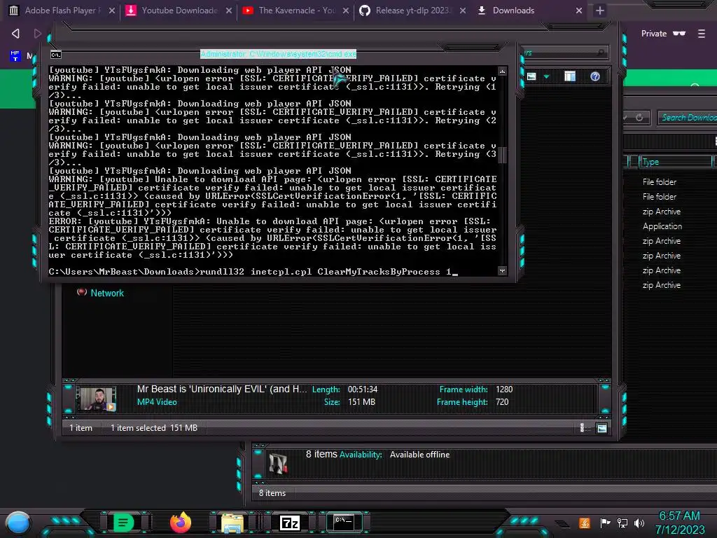The width and height of the screenshot is (717, 538).
Task: Close the Downloads browser tab
Action: (579, 11)
